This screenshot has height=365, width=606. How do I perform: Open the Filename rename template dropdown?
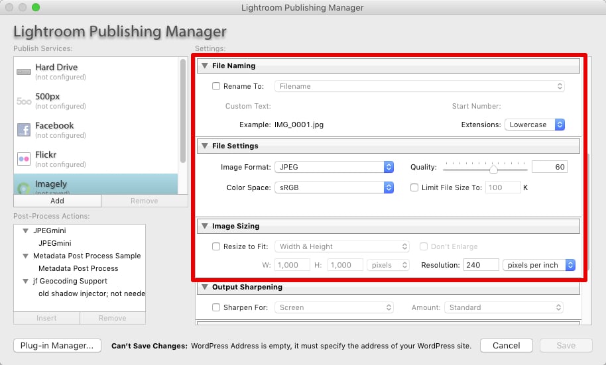[419, 86]
